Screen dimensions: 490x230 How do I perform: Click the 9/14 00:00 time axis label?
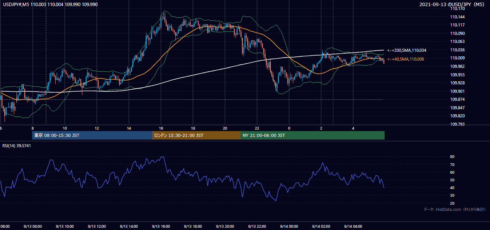coord(289,227)
